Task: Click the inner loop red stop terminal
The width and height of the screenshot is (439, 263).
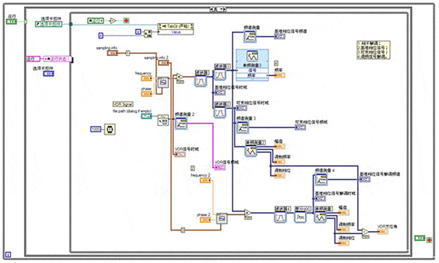Action: tap(126, 20)
